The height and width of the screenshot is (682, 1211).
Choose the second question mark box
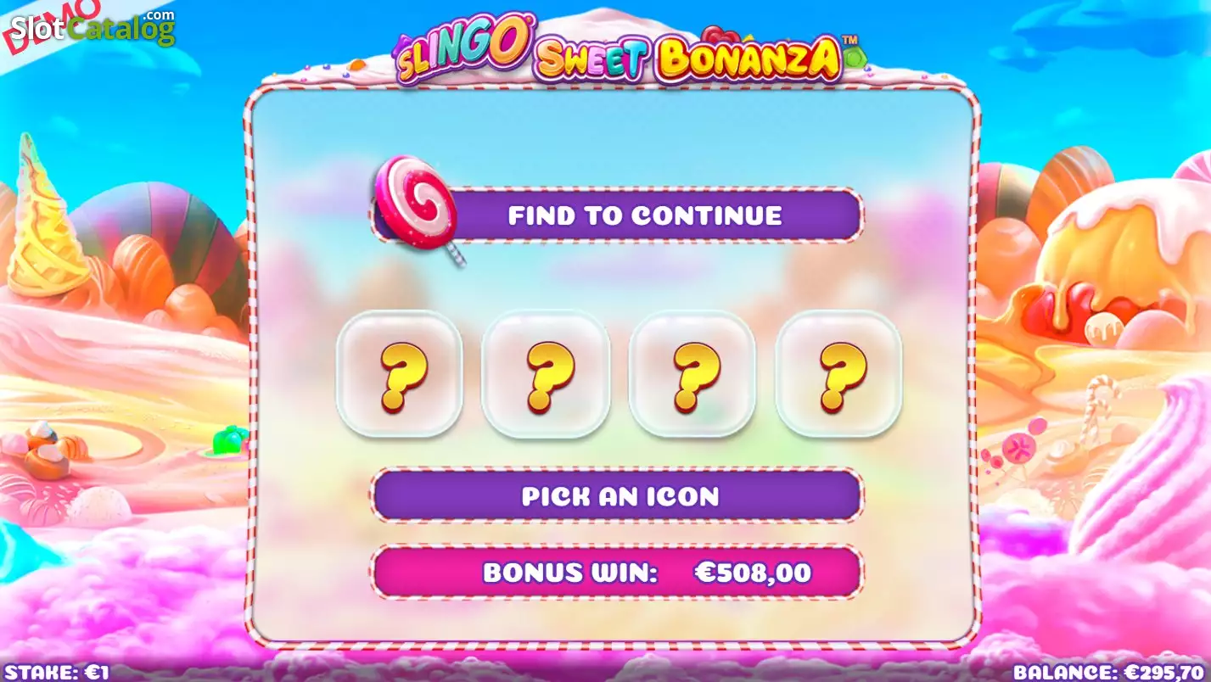pos(546,374)
